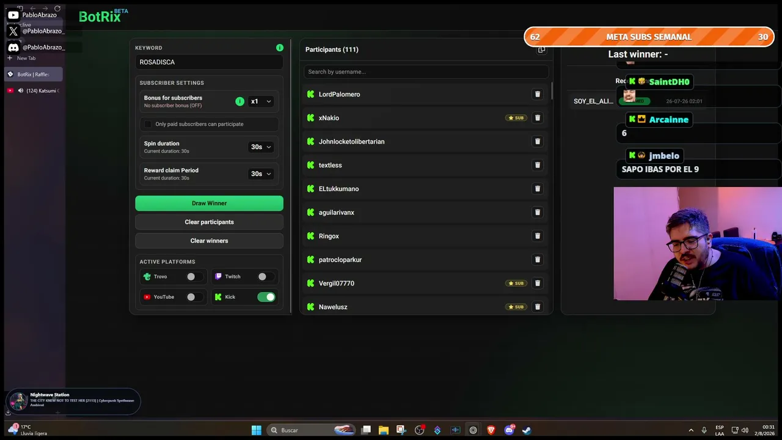Click Johnlocketolibertarian username text
782x440 pixels.
(x=351, y=142)
